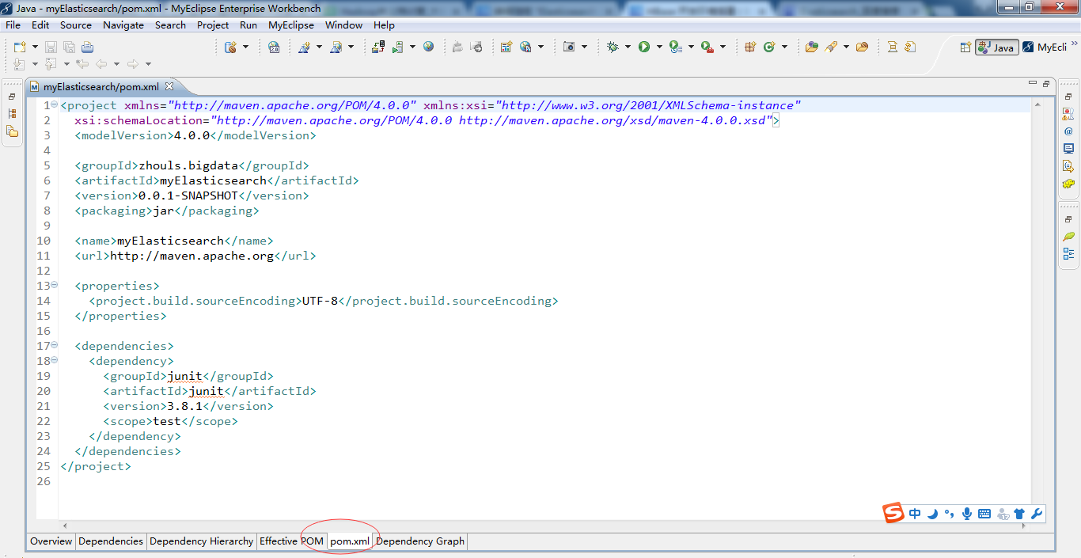The image size is (1081, 558).
Task: Click the New file wizard icon
Action: coord(20,47)
